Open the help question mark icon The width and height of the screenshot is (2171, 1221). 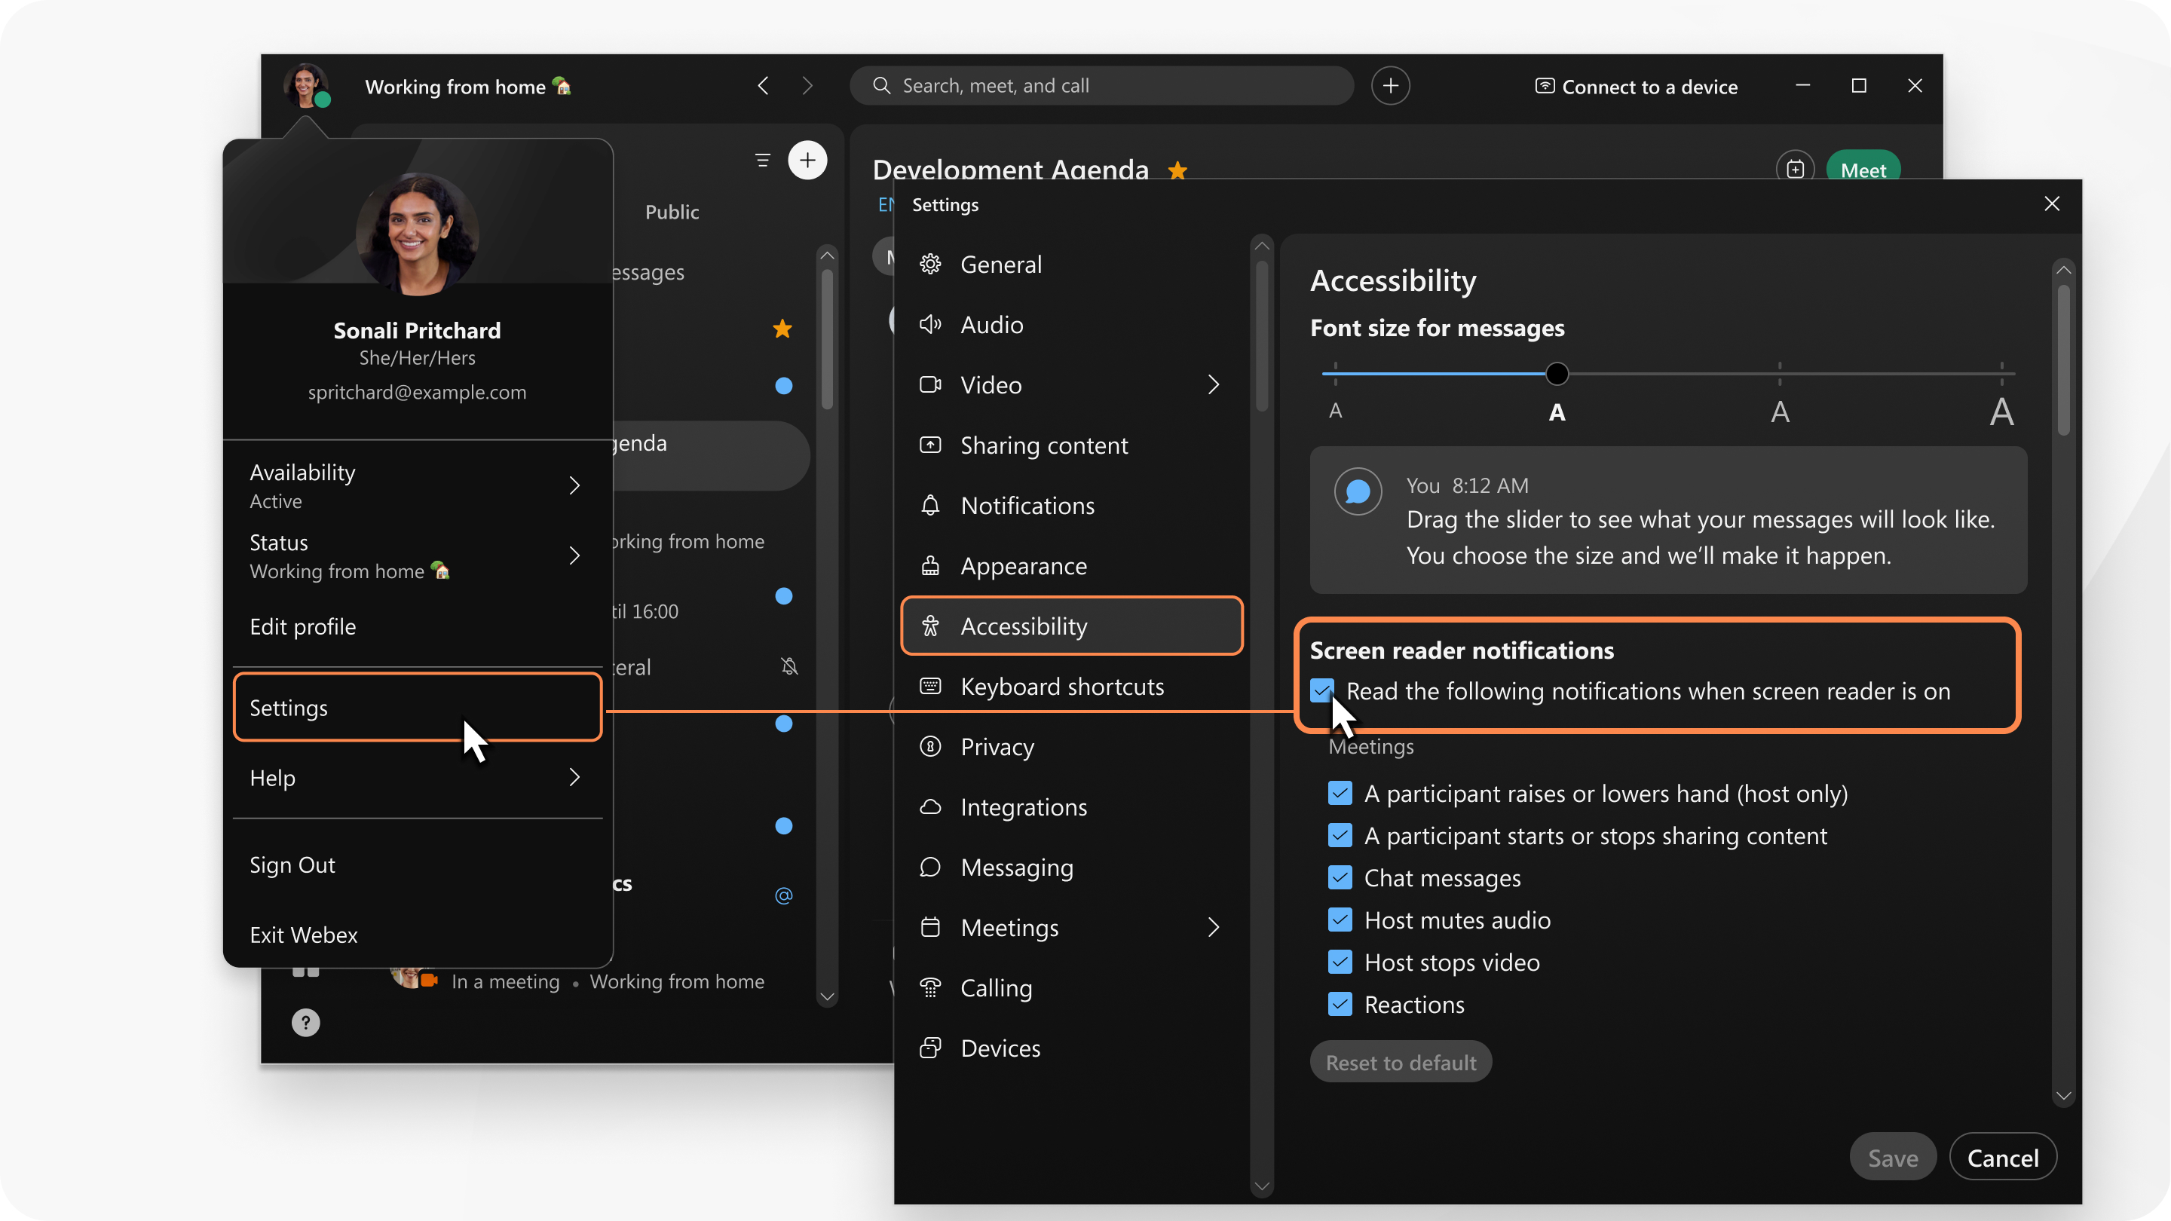305,1022
